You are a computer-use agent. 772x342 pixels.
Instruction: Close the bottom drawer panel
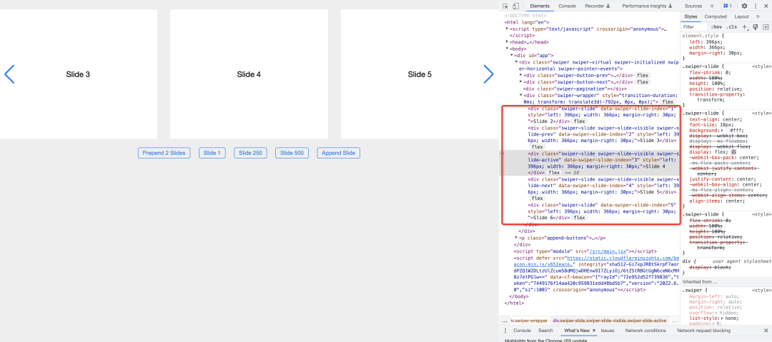coord(766,330)
